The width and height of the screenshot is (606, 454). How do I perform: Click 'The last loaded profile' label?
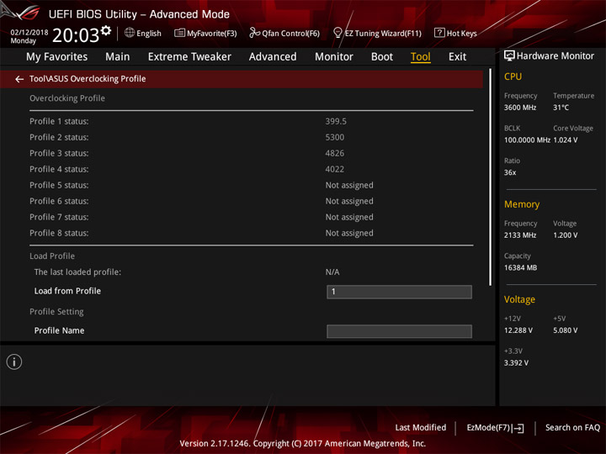[x=77, y=272]
